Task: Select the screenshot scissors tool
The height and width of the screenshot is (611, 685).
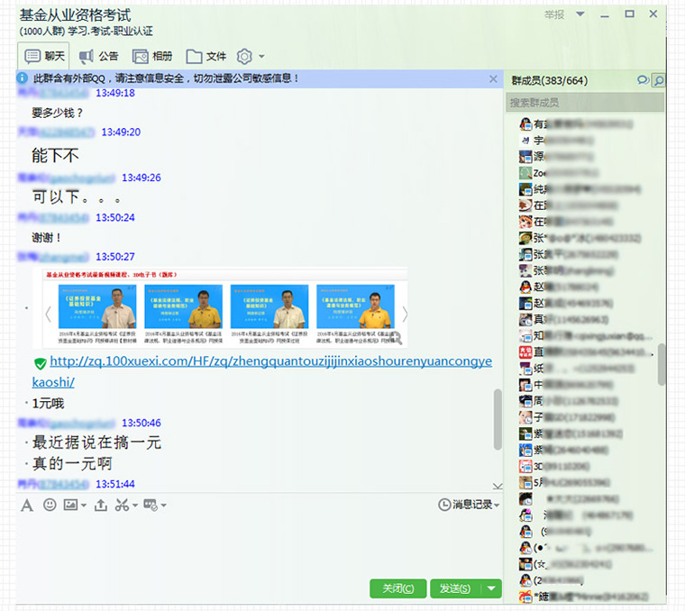Action: pyautogui.click(x=122, y=505)
